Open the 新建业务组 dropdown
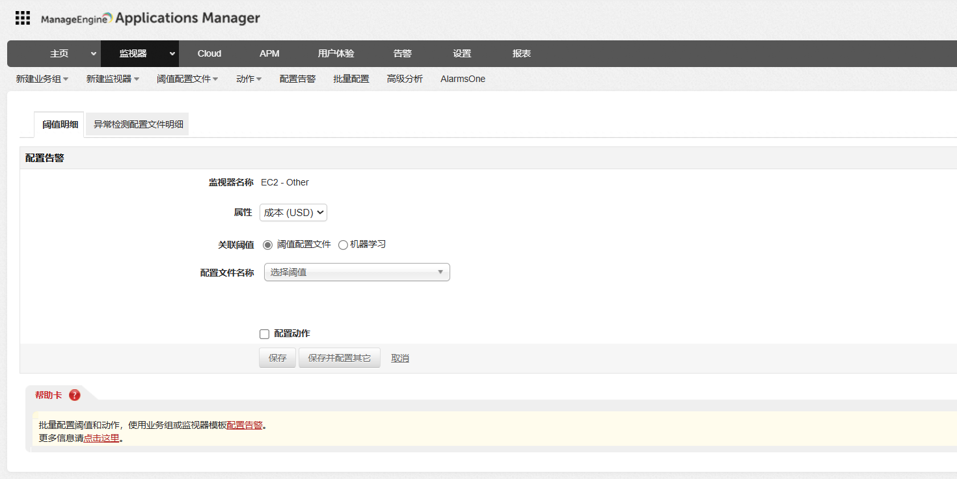Screen dimensions: 957x479 point(42,79)
